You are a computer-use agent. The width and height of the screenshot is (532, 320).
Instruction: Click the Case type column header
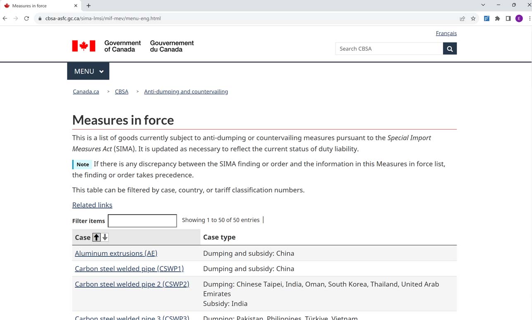[x=219, y=237]
